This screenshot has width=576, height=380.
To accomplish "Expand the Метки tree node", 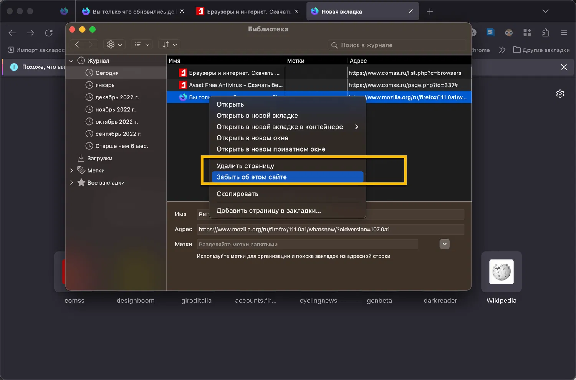I will (71, 170).
